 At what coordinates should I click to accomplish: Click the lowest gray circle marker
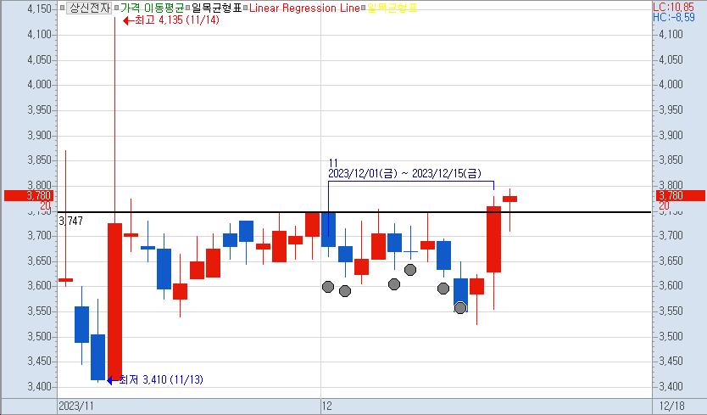(x=460, y=307)
